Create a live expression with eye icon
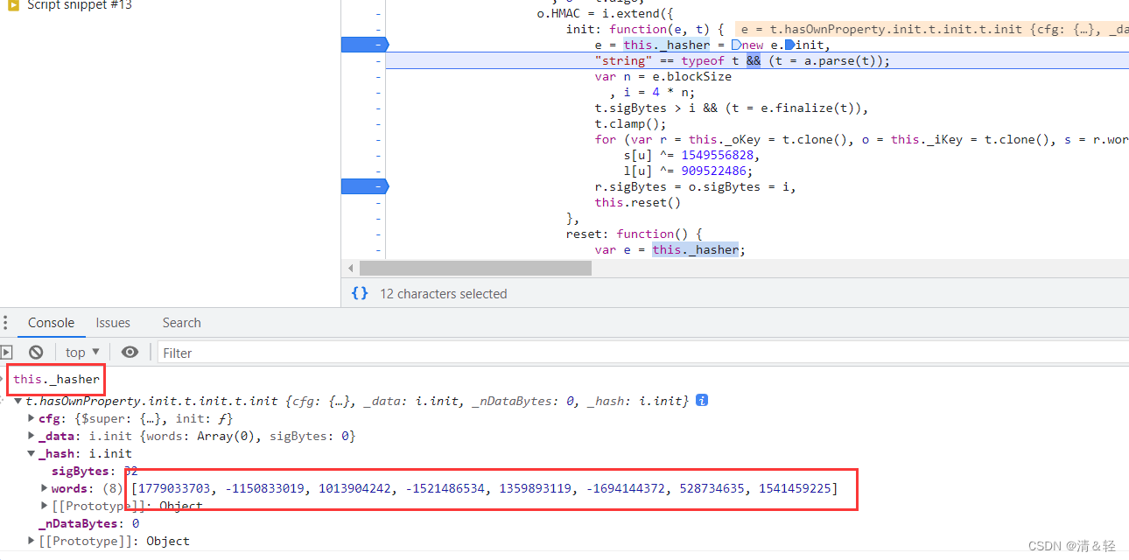Image resolution: width=1129 pixels, height=560 pixels. (130, 352)
